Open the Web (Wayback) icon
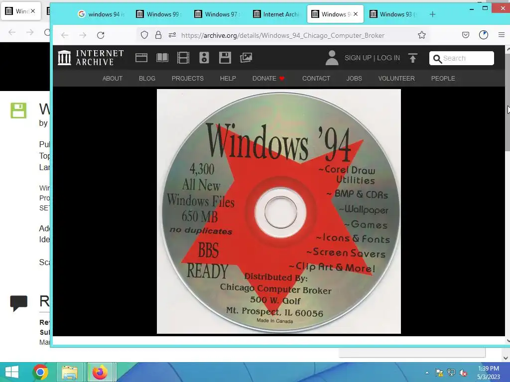510x382 pixels. 141,58
